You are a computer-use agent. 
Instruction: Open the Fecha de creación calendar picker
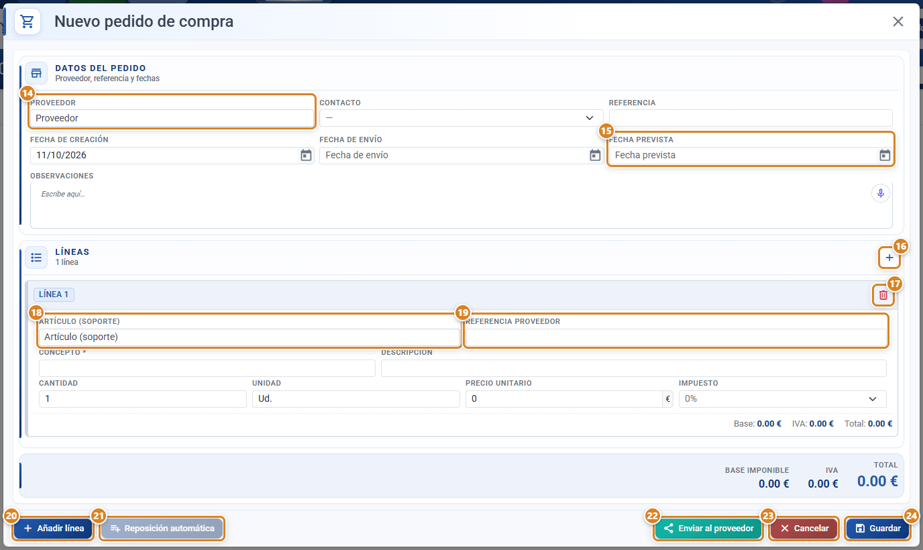pyautogui.click(x=306, y=156)
